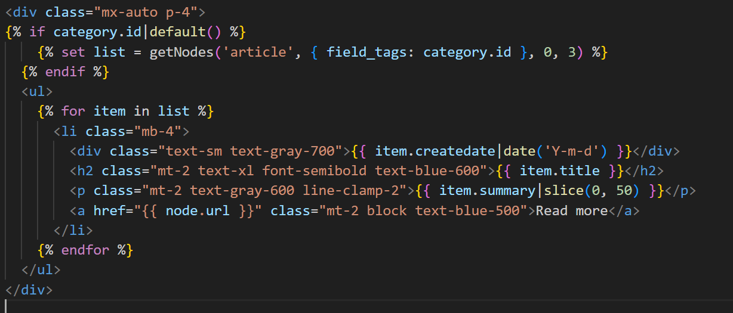733x313 pixels.
Task: Click "text-gray-600" in the p class
Action: point(242,191)
